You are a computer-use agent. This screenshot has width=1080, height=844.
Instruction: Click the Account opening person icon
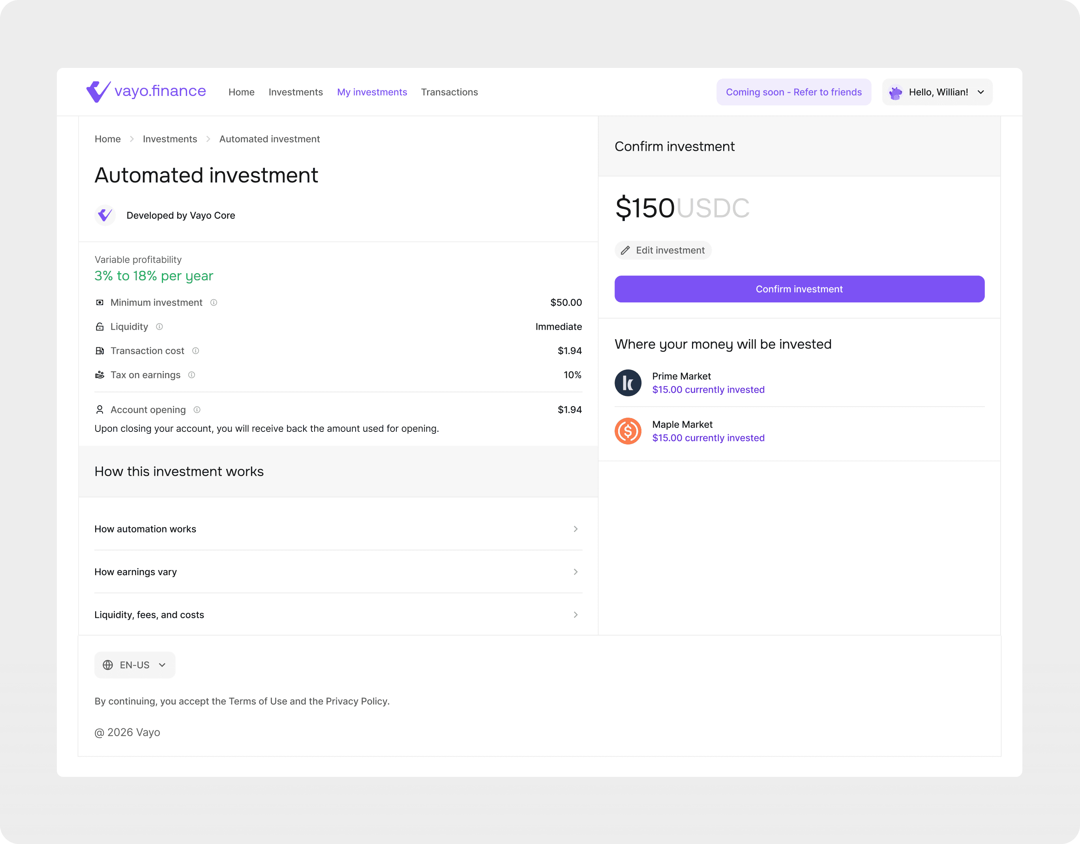pyautogui.click(x=99, y=410)
